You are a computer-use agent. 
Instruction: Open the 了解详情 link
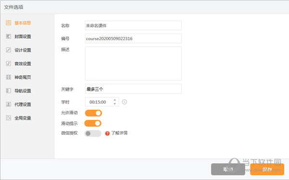(x=119, y=133)
